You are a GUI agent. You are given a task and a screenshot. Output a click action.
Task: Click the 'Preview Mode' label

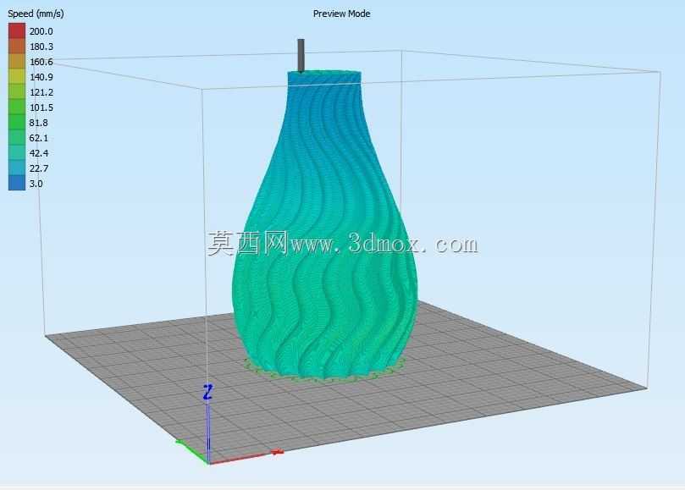tap(341, 14)
